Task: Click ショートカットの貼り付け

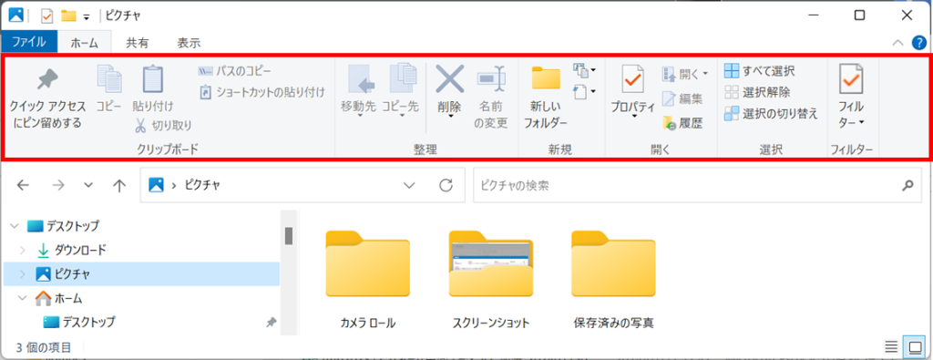Action: 261,92
